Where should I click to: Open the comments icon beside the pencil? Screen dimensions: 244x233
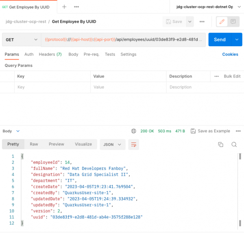tap(233, 22)
